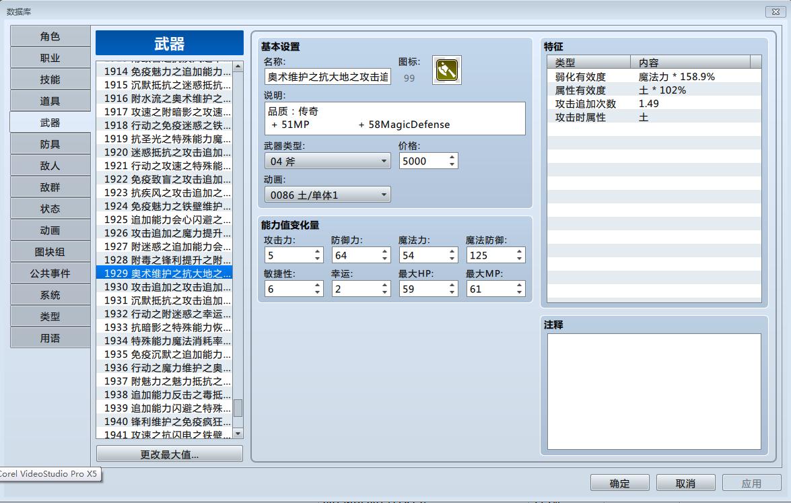Image resolution: width=791 pixels, height=503 pixels.
Task: Select weapon 1928 附毒之锋利提升之附
Action: click(x=164, y=260)
